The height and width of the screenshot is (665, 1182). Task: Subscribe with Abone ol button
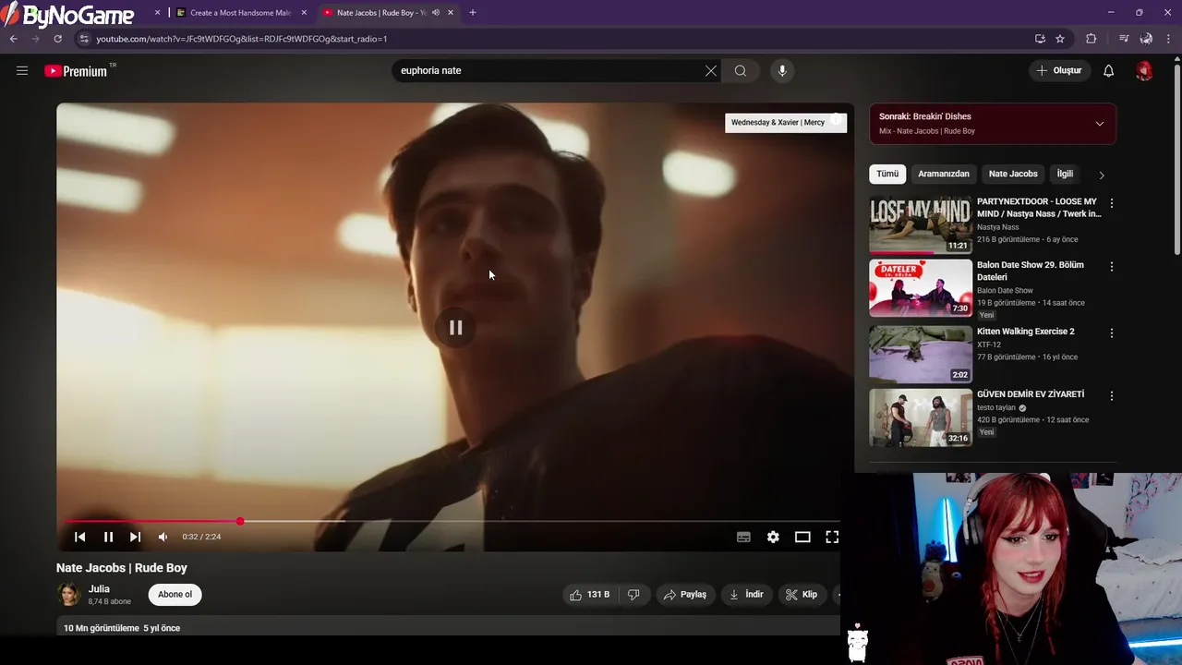pyautogui.click(x=175, y=595)
